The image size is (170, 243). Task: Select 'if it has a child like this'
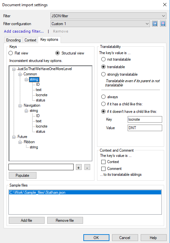(103, 104)
